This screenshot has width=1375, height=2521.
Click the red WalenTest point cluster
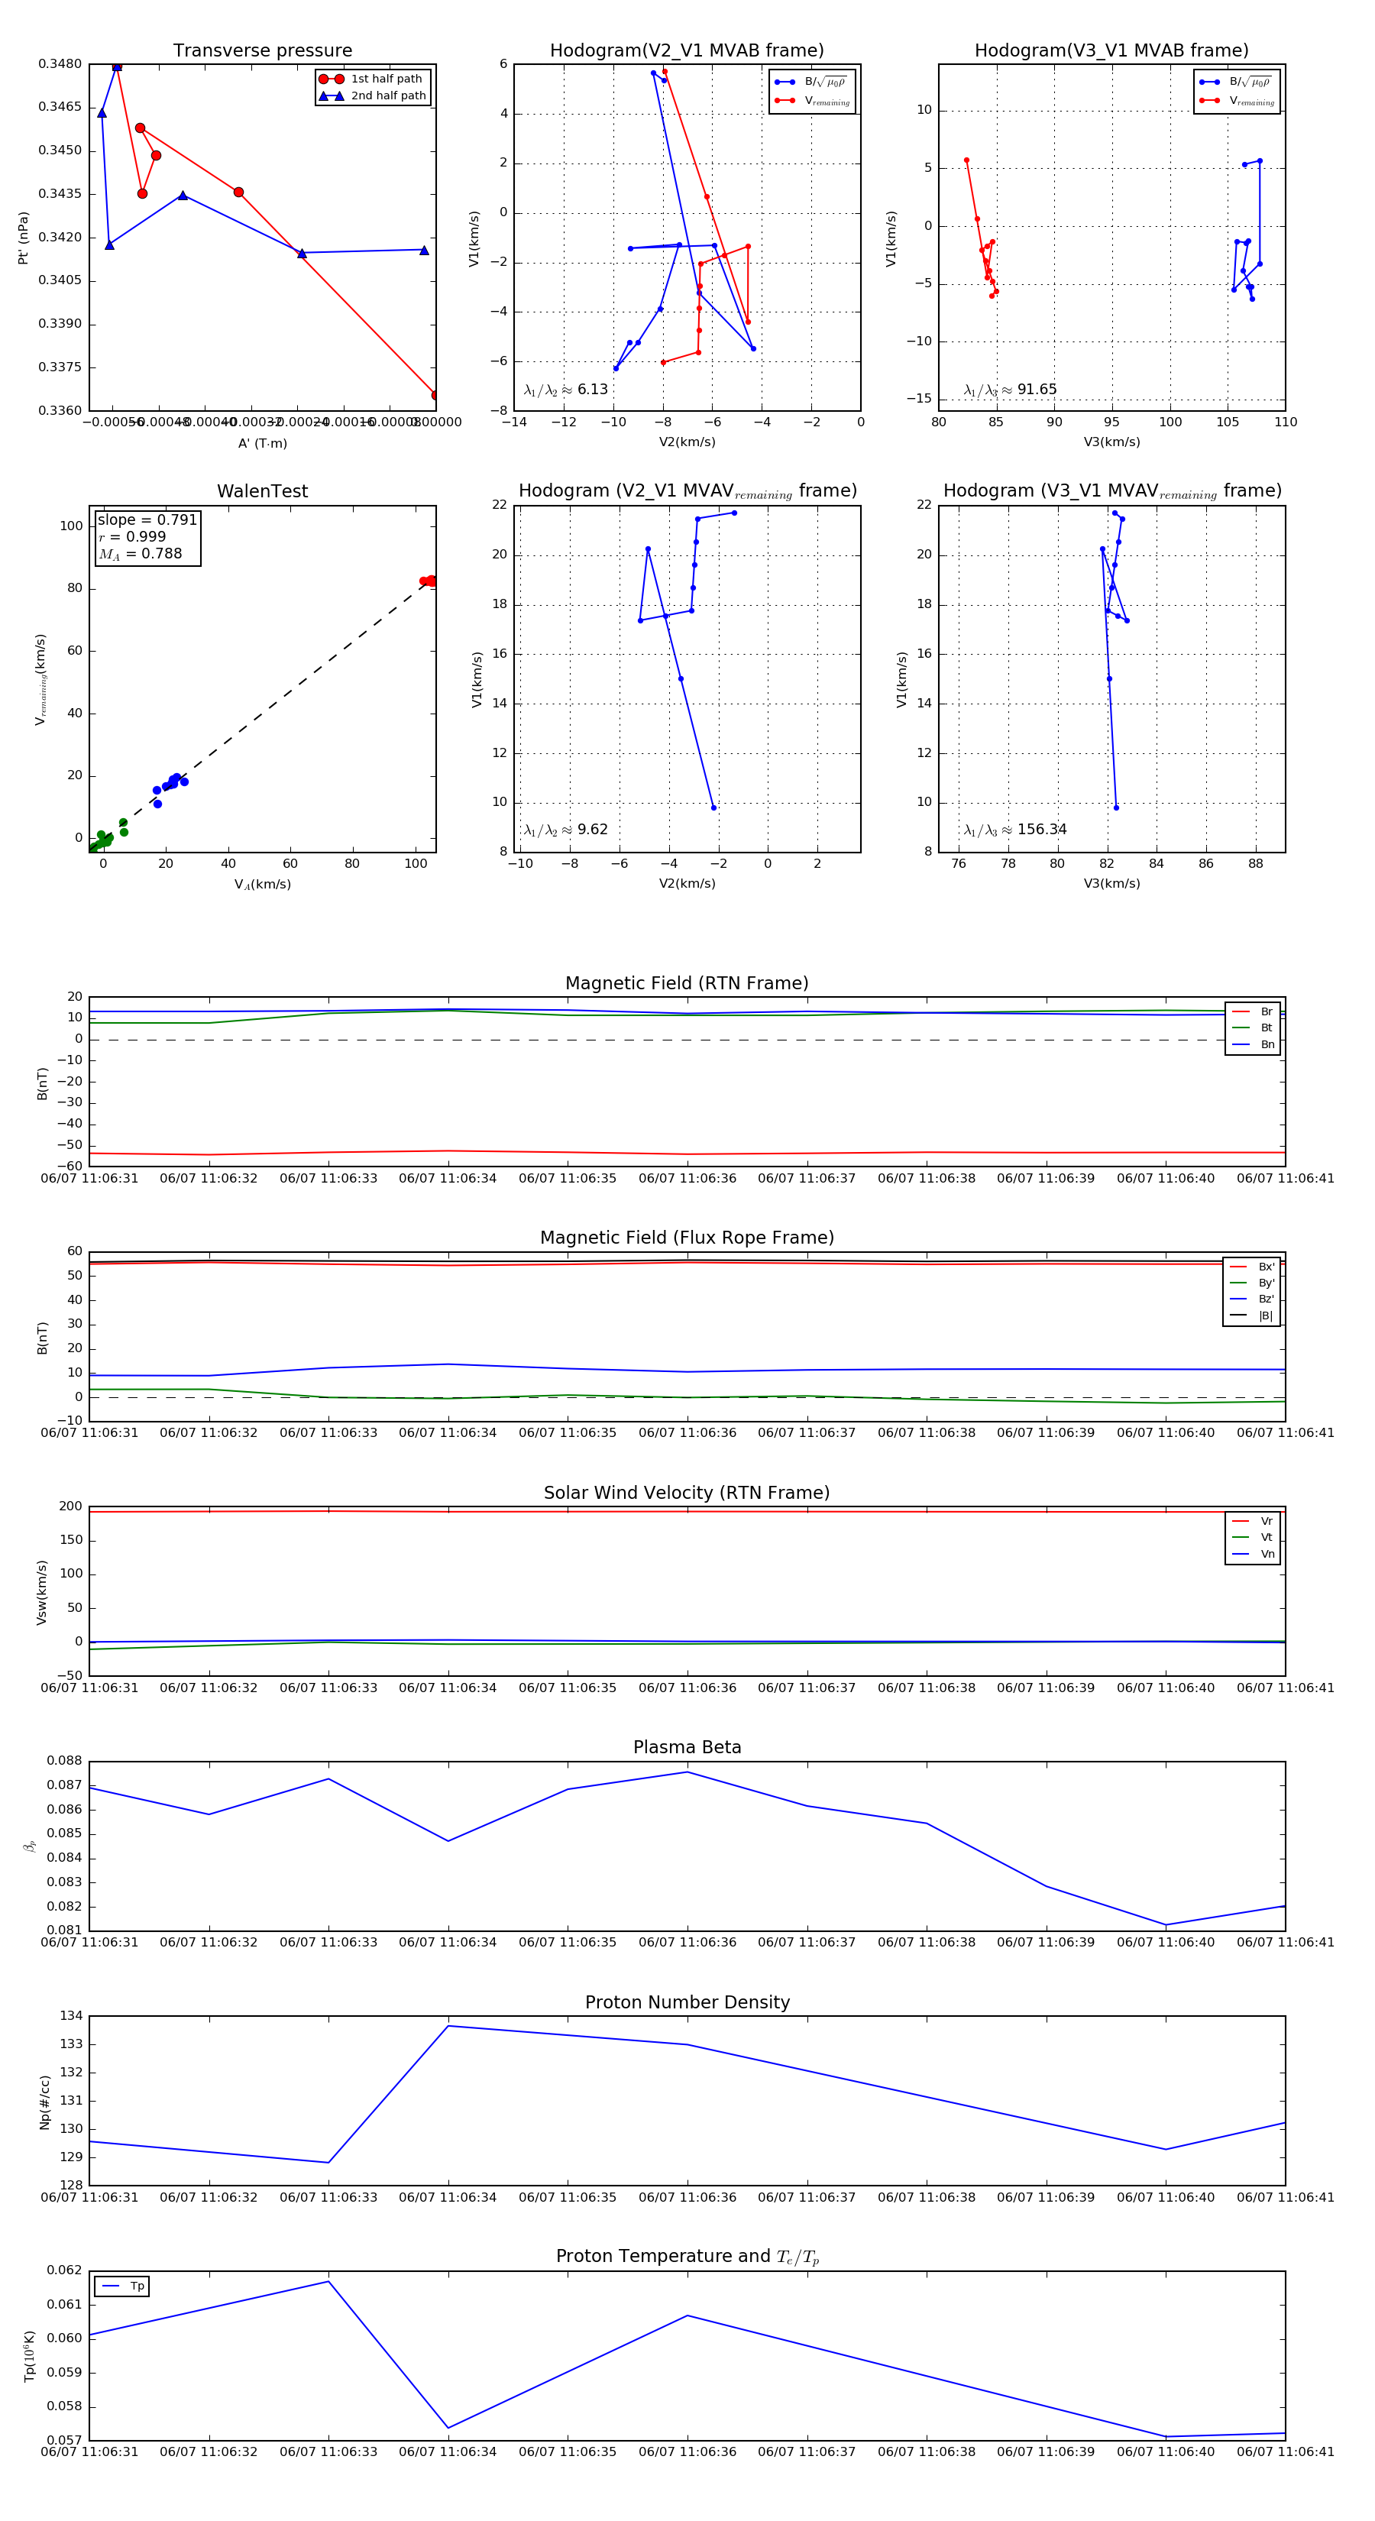tap(428, 581)
